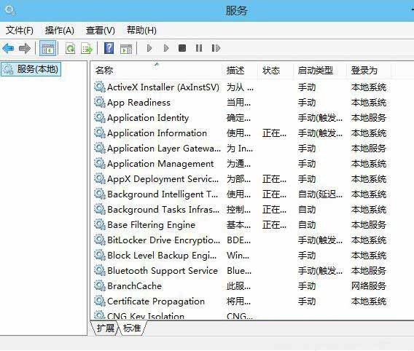Click gear icon of App Readiness row
This screenshot has height=351, width=414.
(x=100, y=103)
